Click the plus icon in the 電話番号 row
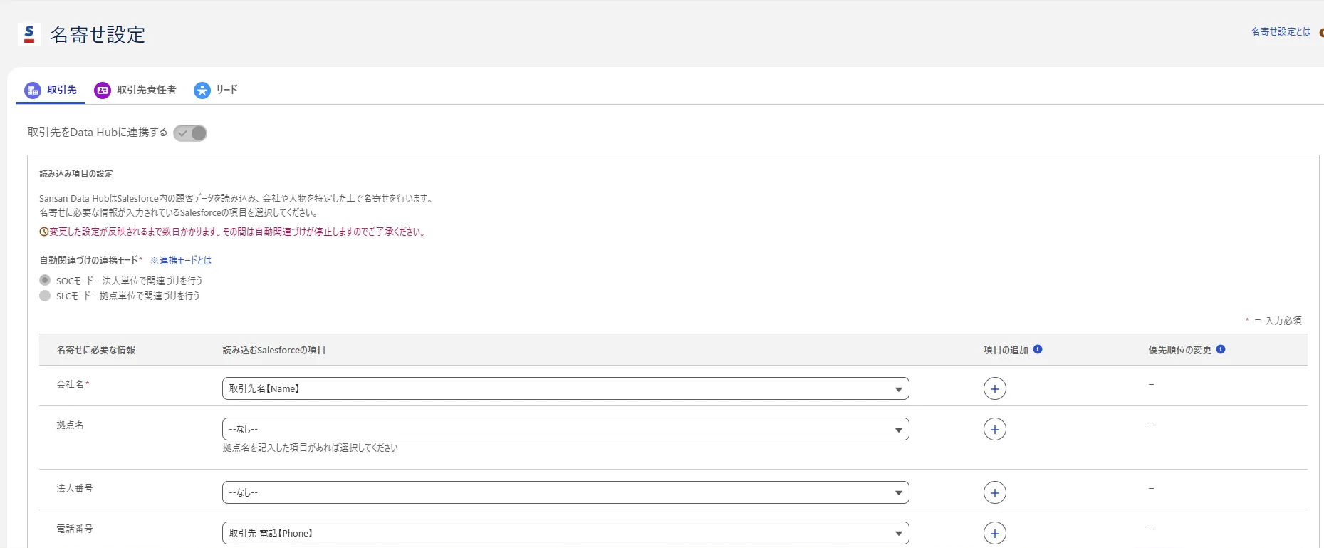This screenshot has width=1324, height=548. 995,533
